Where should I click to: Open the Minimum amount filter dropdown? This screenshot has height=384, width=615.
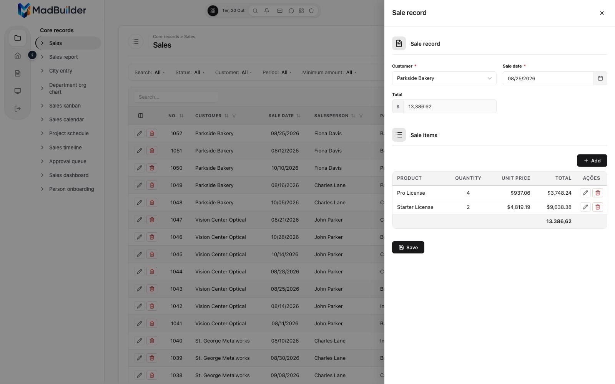(329, 72)
